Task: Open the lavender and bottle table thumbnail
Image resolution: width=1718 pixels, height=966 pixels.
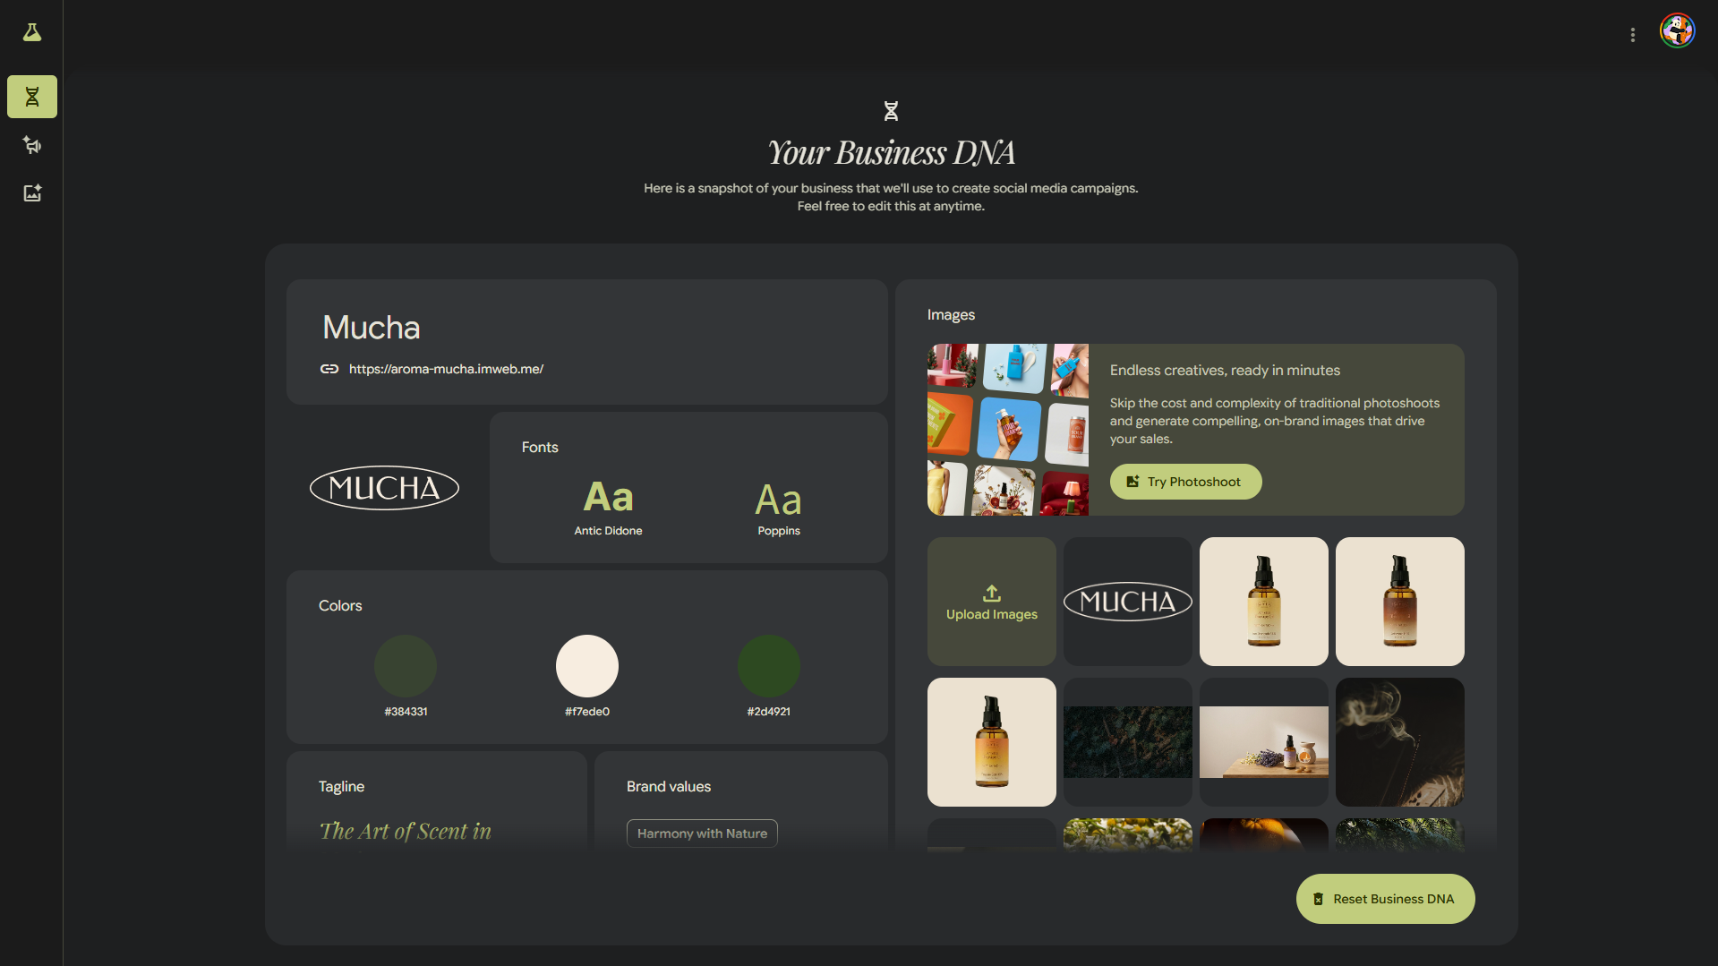Action: point(1264,742)
